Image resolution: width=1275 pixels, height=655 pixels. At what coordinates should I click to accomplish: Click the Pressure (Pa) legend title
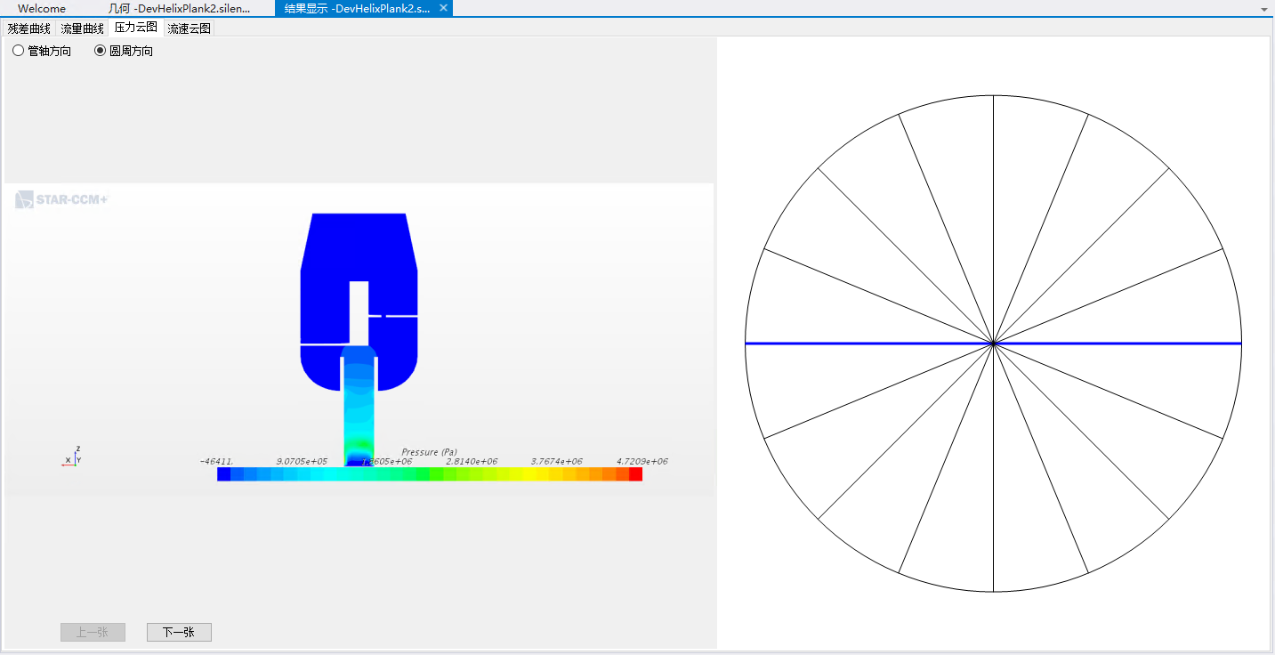429,452
